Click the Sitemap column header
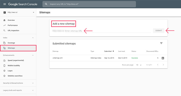Screen dimensions: 181x96 tap(55, 51)
